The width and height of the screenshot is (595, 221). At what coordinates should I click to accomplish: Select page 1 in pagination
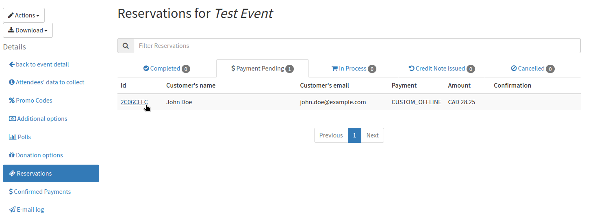[x=354, y=135]
